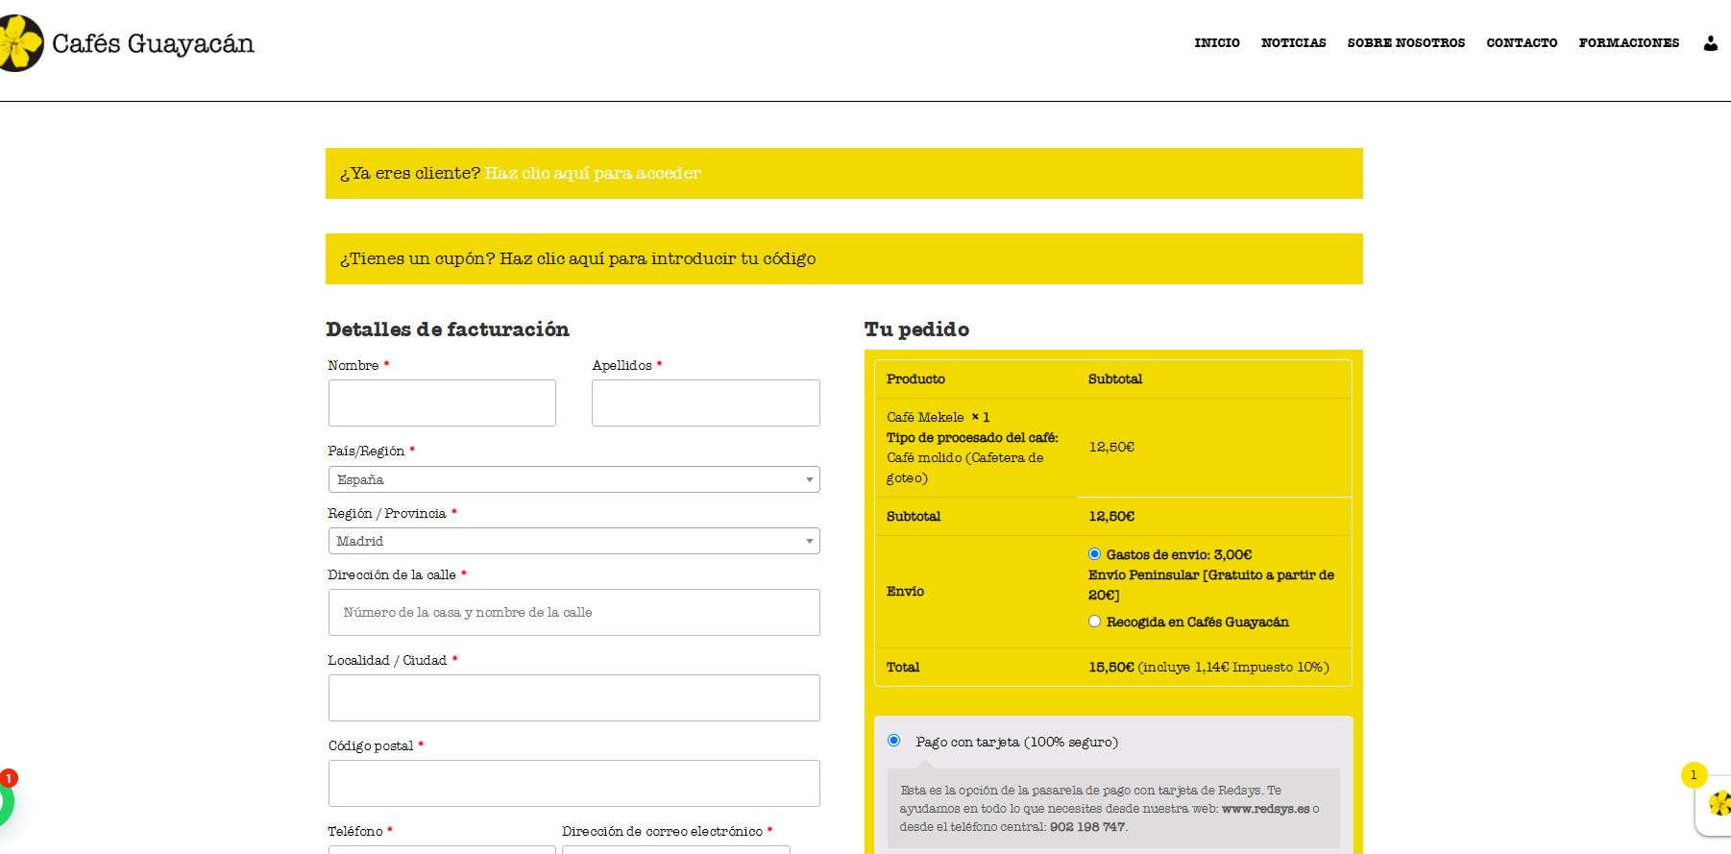Click the Cafés Guayacán site title
This screenshot has height=854, width=1731.
tap(153, 44)
